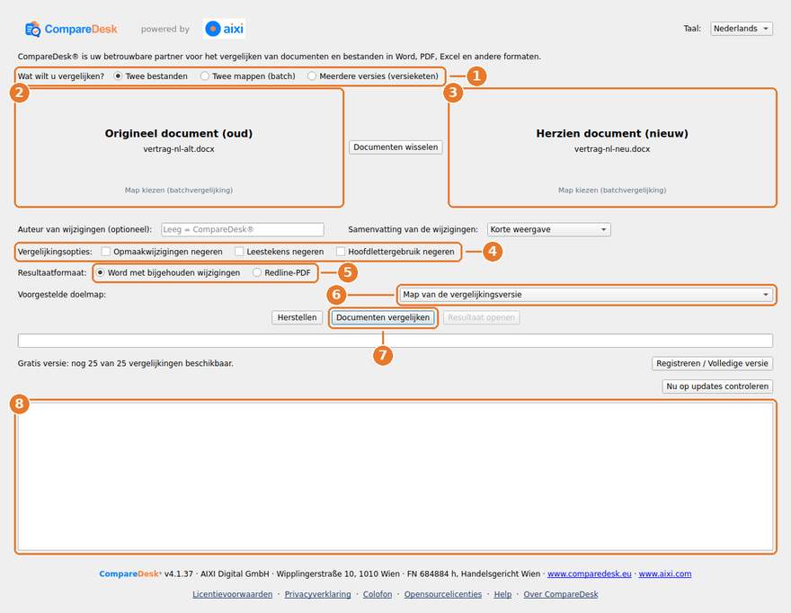The height and width of the screenshot is (613, 791).
Task: Open the Taal language dropdown
Action: coord(741,29)
